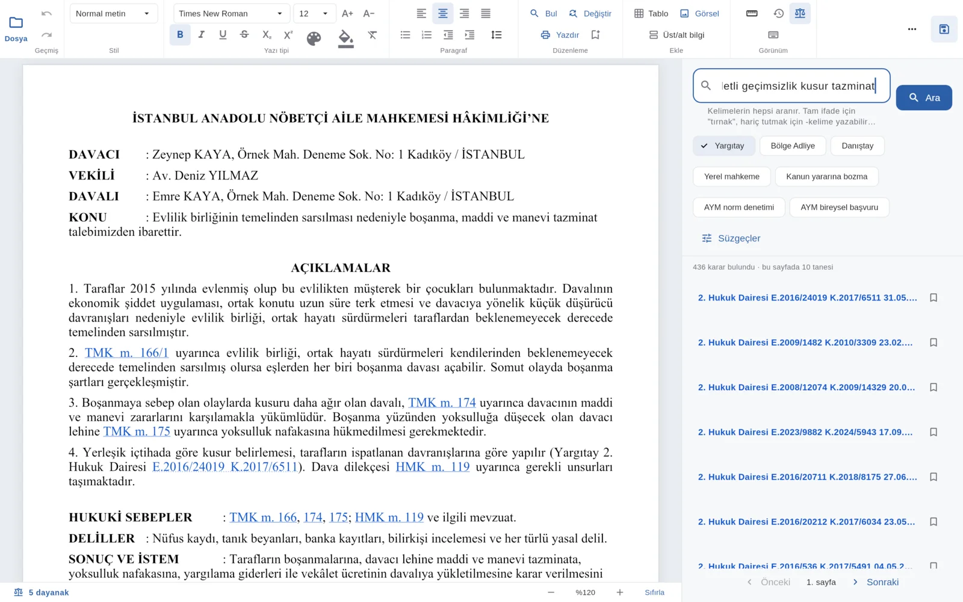Toggle strikethrough formatting
963x602 pixels.
[244, 35]
